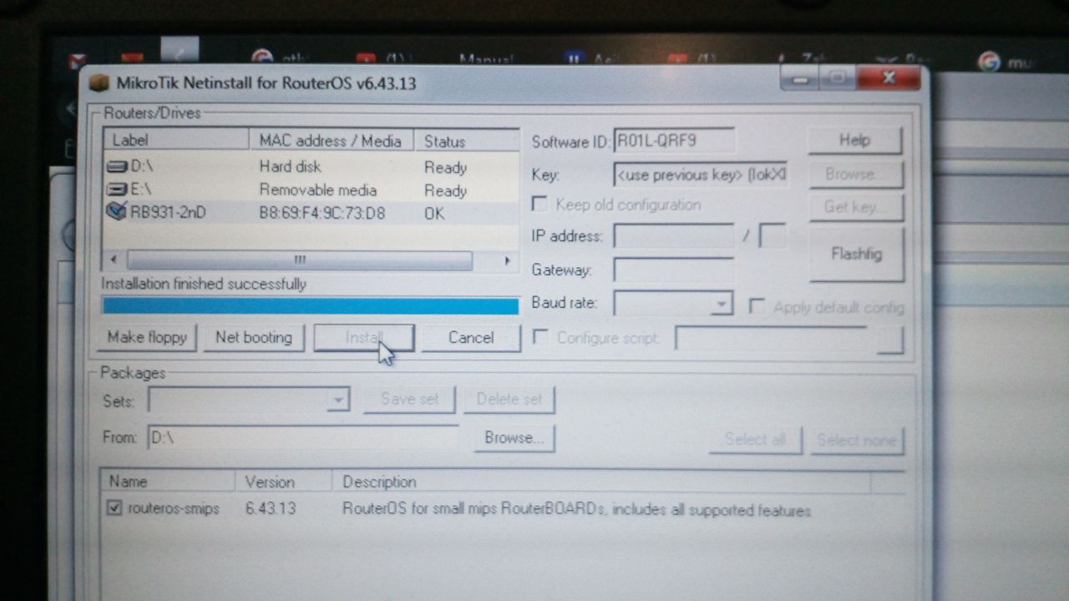Click the packages Description column header

click(601, 482)
